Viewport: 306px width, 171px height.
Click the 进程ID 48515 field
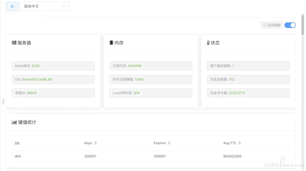click(53, 93)
